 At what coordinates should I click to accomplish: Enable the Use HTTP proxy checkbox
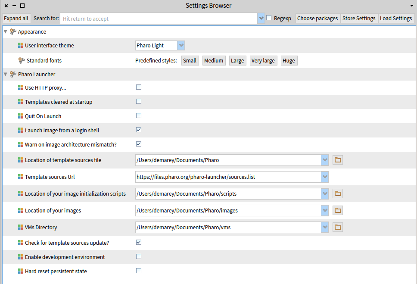click(139, 87)
